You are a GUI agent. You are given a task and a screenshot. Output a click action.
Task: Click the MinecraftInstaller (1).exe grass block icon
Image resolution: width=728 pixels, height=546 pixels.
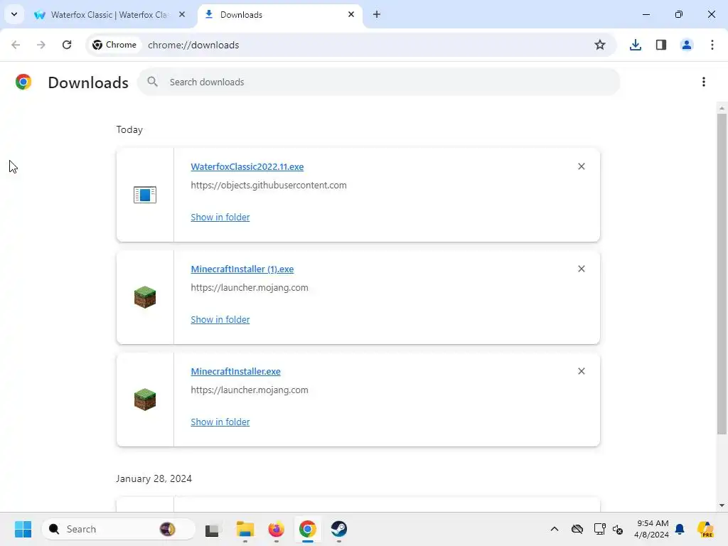coord(145,297)
